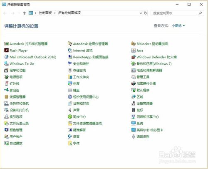This screenshot has width=208, height=169.
Task: Open Autodesk 打印样式管理器 icon
Action: click(x=6, y=44)
